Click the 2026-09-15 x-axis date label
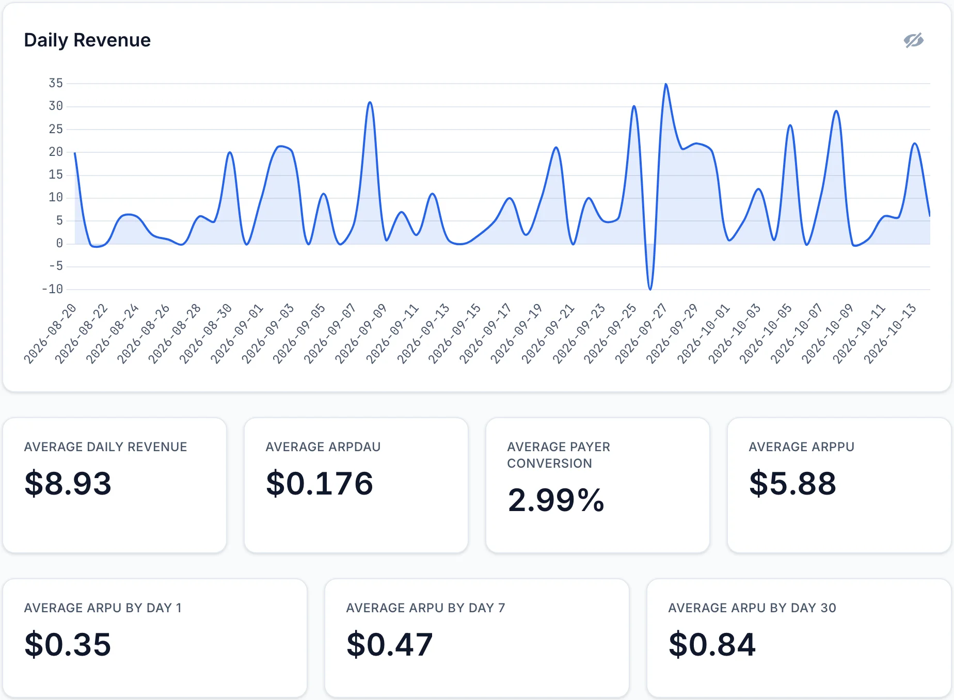Screen dimensions: 954x700 click(454, 334)
